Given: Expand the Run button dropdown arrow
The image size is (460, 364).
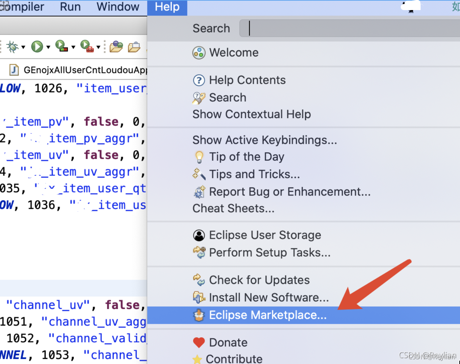Looking at the screenshot, I should (x=48, y=47).
